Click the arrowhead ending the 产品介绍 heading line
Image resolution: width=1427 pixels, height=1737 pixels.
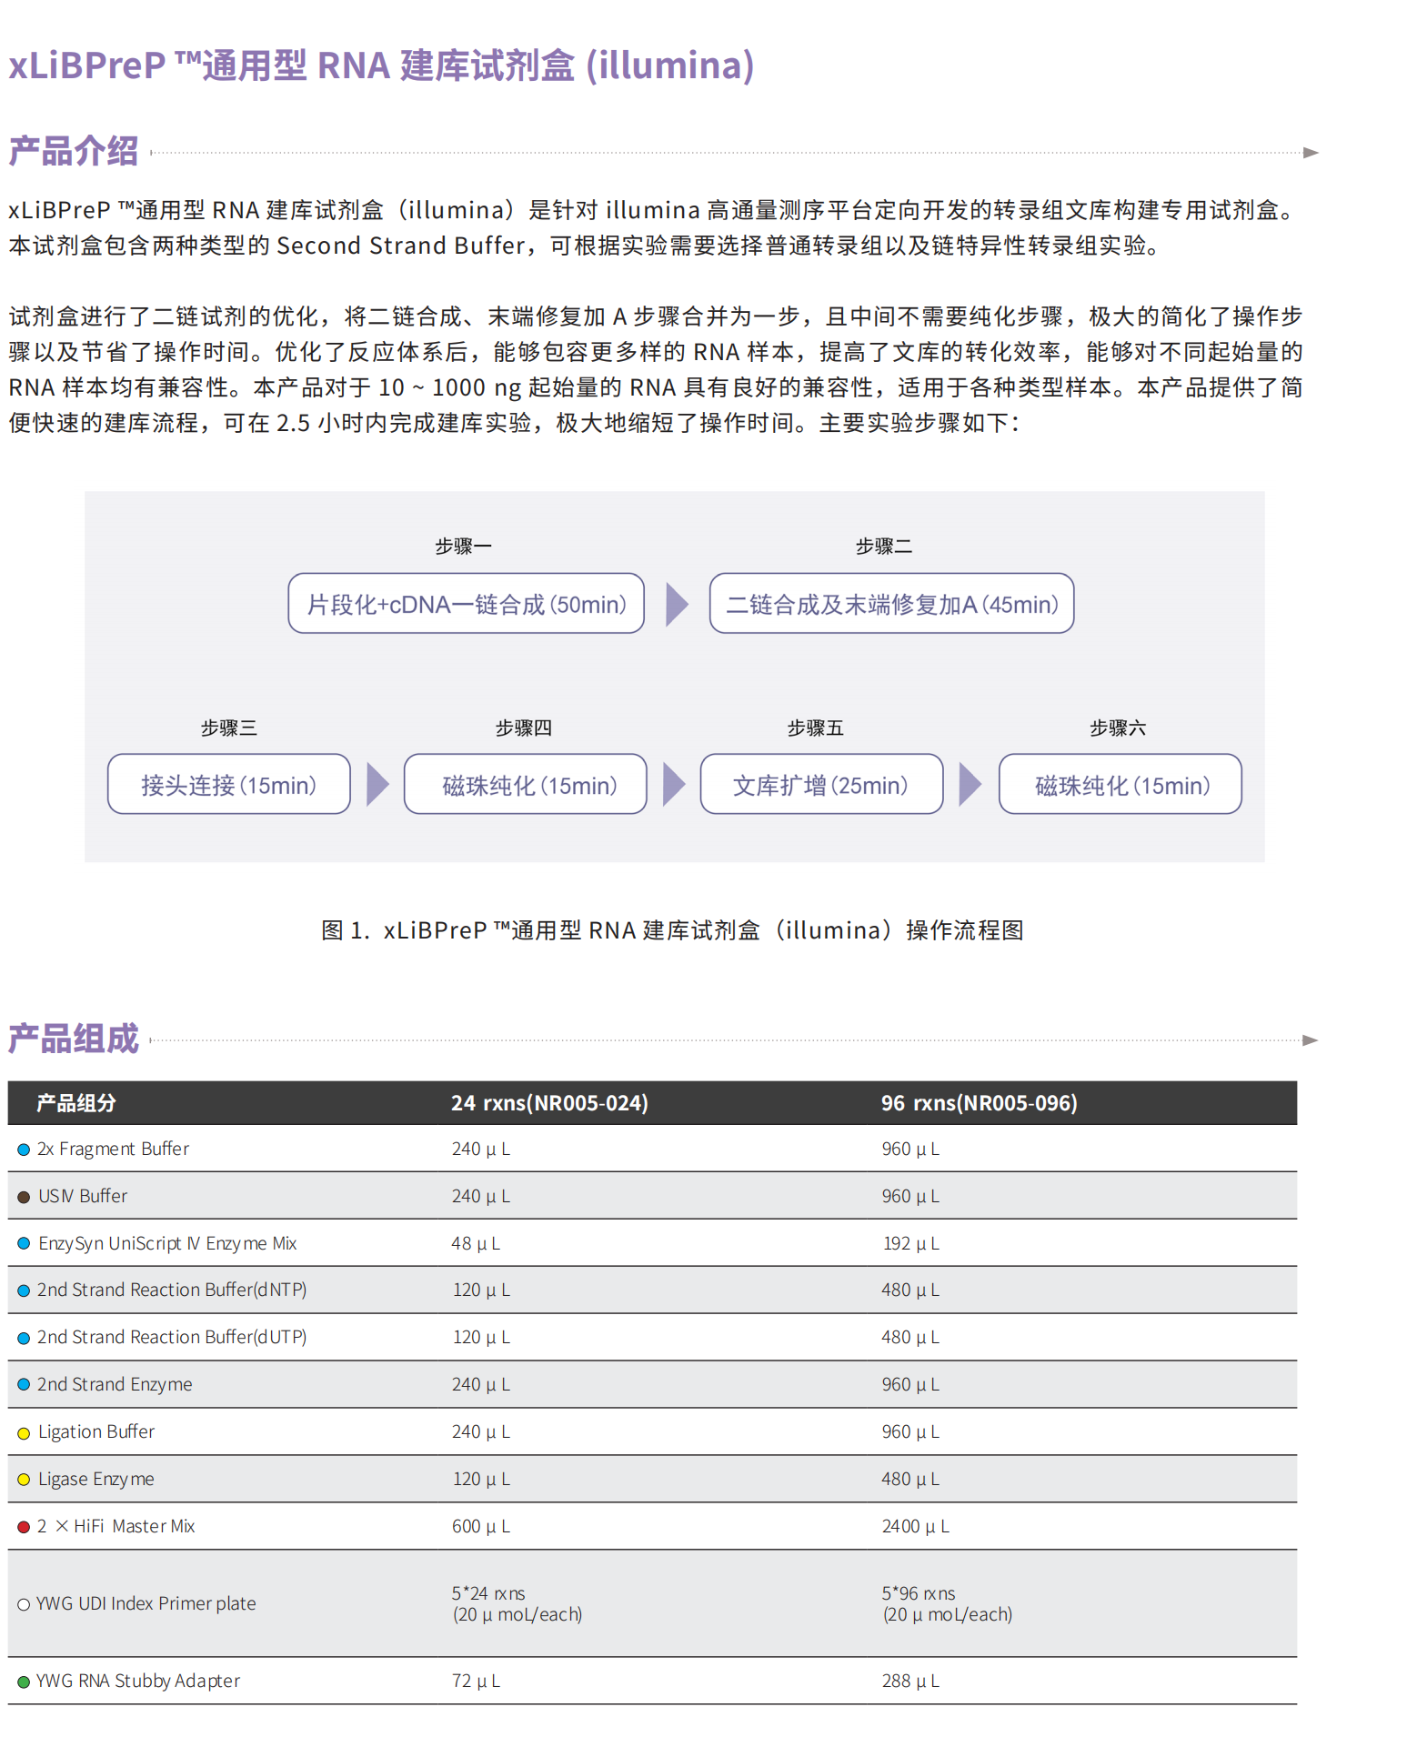click(x=1311, y=153)
